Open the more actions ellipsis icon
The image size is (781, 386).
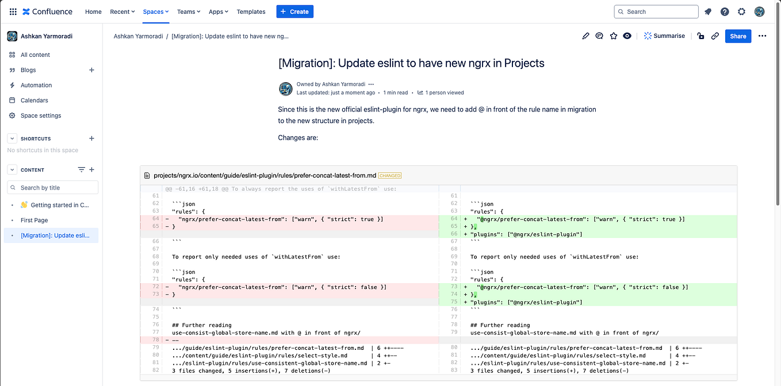pos(763,36)
